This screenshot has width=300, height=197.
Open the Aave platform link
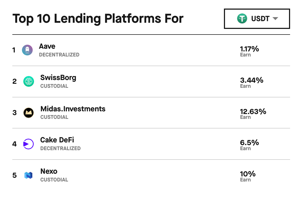coord(47,46)
